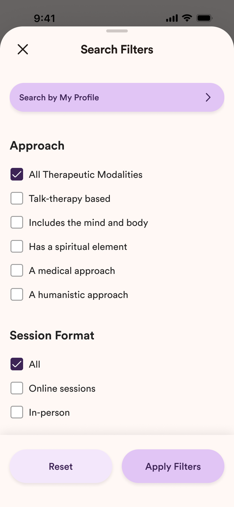234x507 pixels.
Task: Check the Talk-therapy based option
Action: (x=17, y=198)
